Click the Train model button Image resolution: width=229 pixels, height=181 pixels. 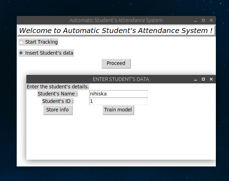coord(118,110)
